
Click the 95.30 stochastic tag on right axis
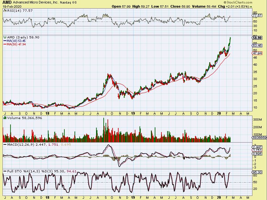point(257,172)
